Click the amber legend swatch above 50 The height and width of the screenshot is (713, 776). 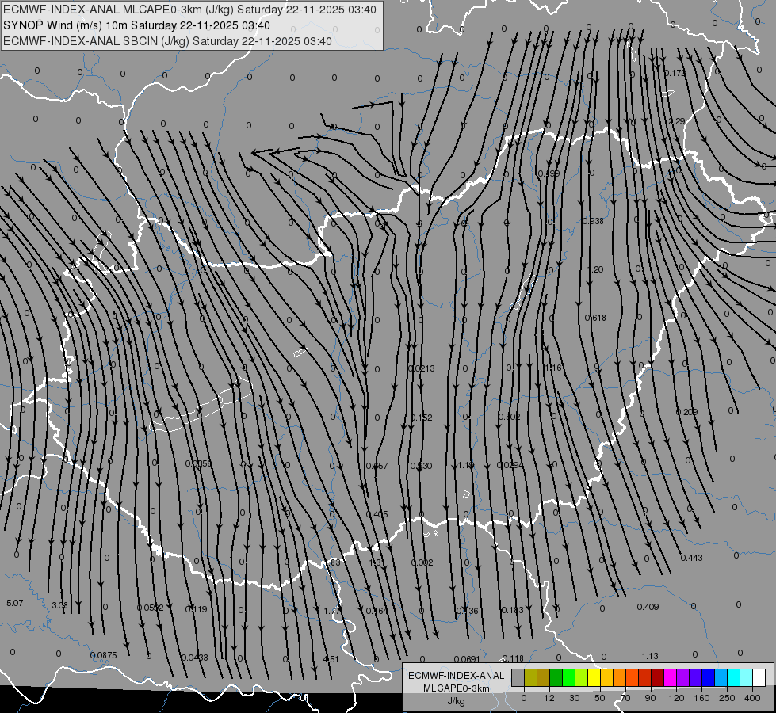tap(607, 678)
